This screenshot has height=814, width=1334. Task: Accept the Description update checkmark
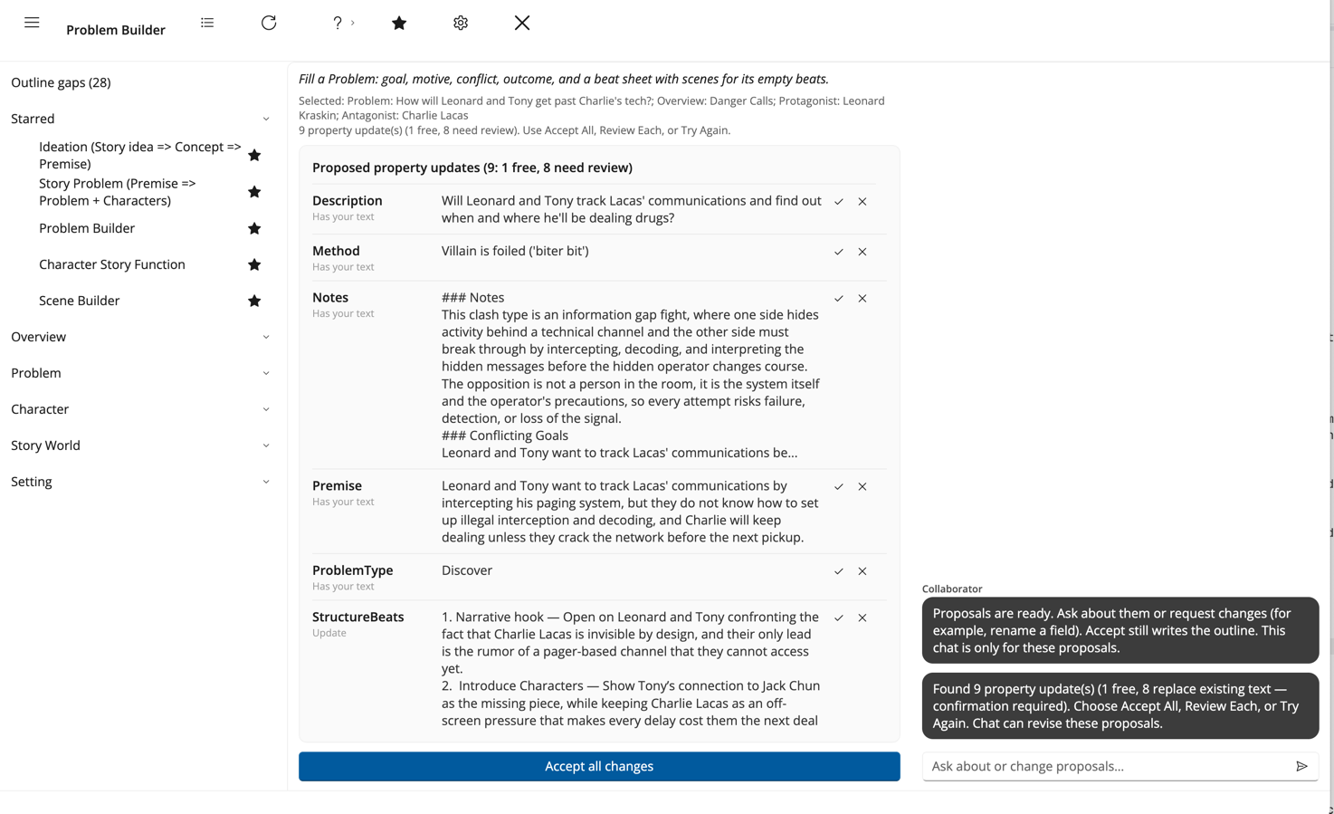[x=839, y=202]
